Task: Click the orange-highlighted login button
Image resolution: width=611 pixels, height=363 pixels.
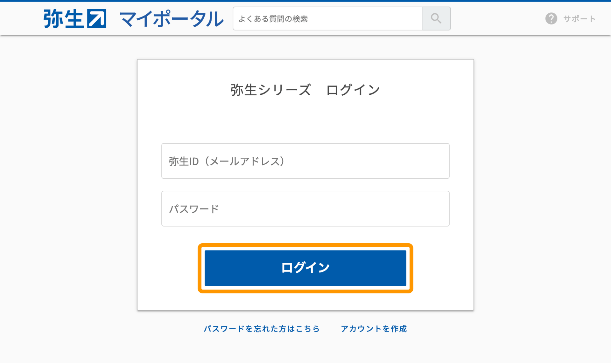Action: point(305,268)
